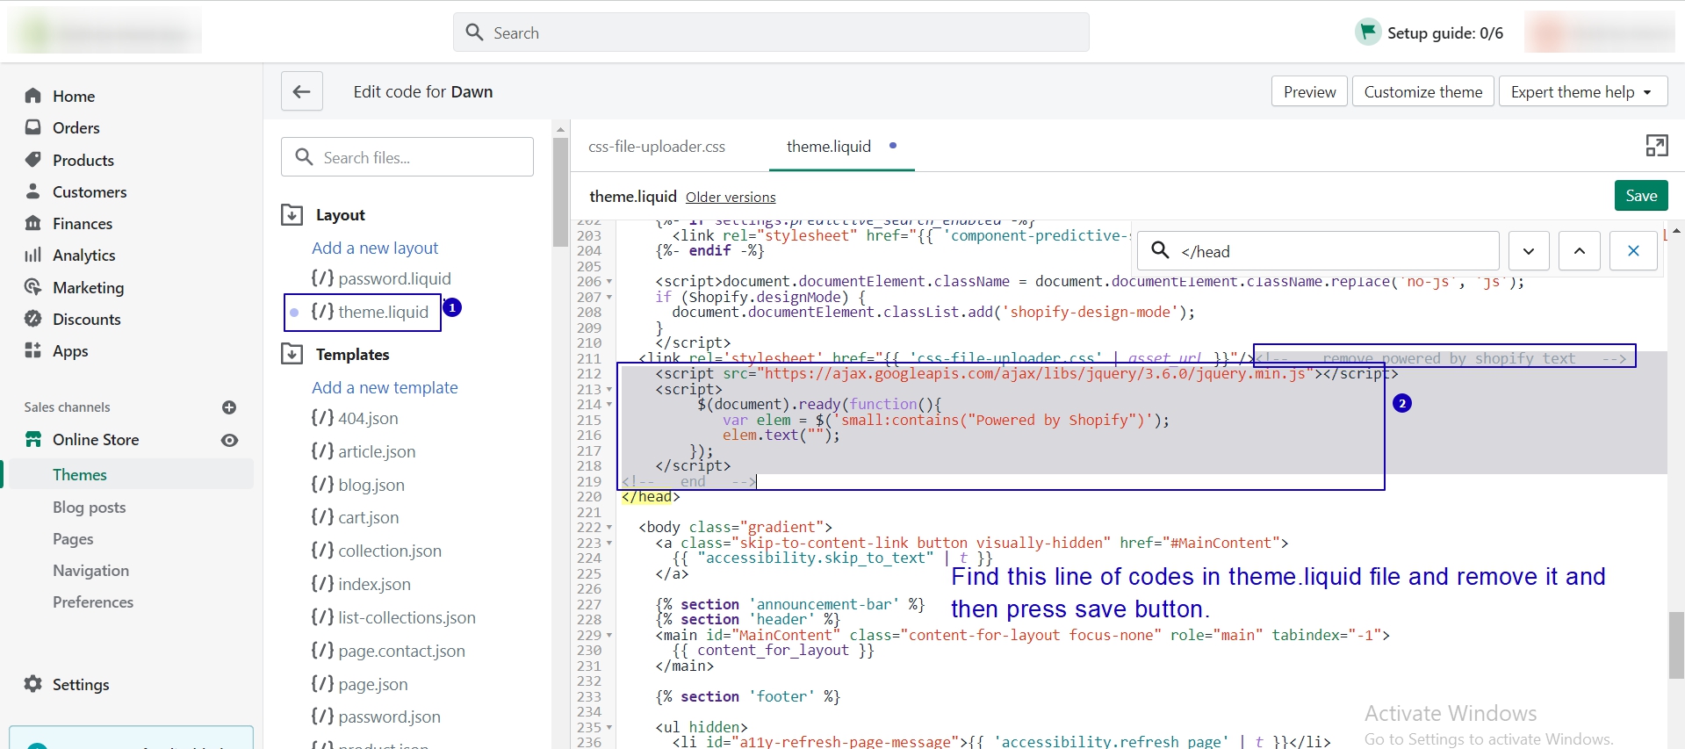View online store via eye icon
1685x749 pixels.
pyautogui.click(x=229, y=440)
